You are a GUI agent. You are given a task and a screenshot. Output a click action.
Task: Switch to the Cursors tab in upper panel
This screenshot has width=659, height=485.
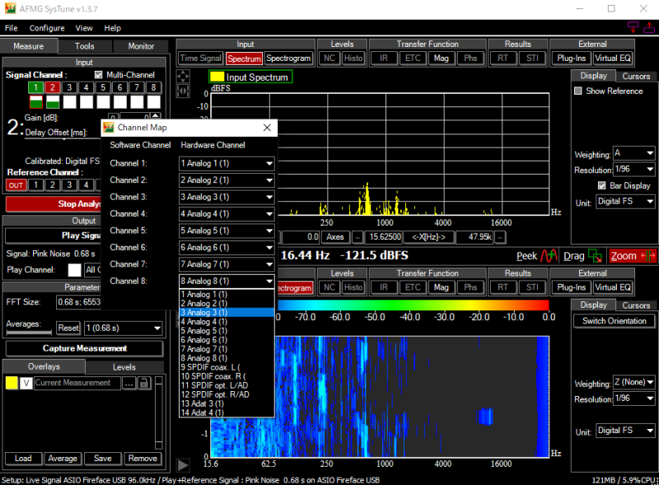tap(635, 76)
